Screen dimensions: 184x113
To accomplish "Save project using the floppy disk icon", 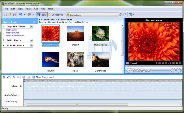I will [14, 14].
